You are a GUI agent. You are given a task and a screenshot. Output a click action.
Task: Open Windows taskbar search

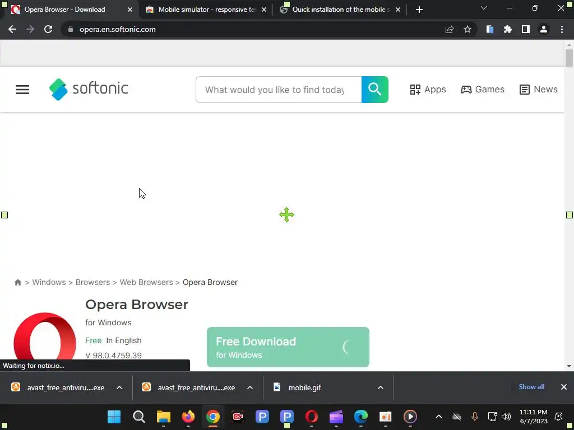point(139,417)
